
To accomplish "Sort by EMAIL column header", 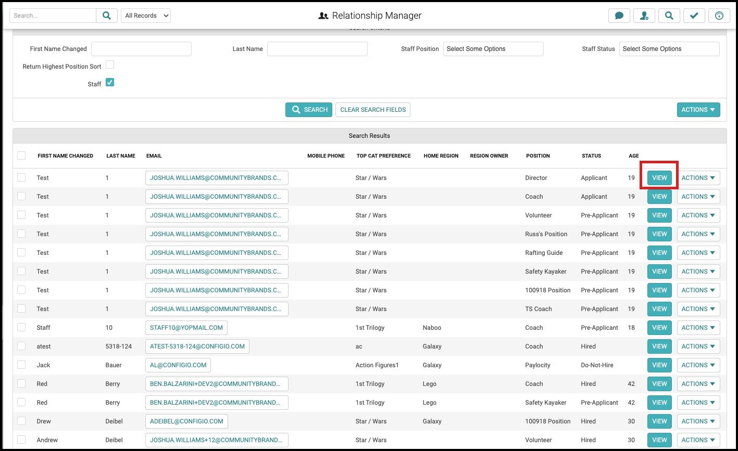I will [154, 156].
